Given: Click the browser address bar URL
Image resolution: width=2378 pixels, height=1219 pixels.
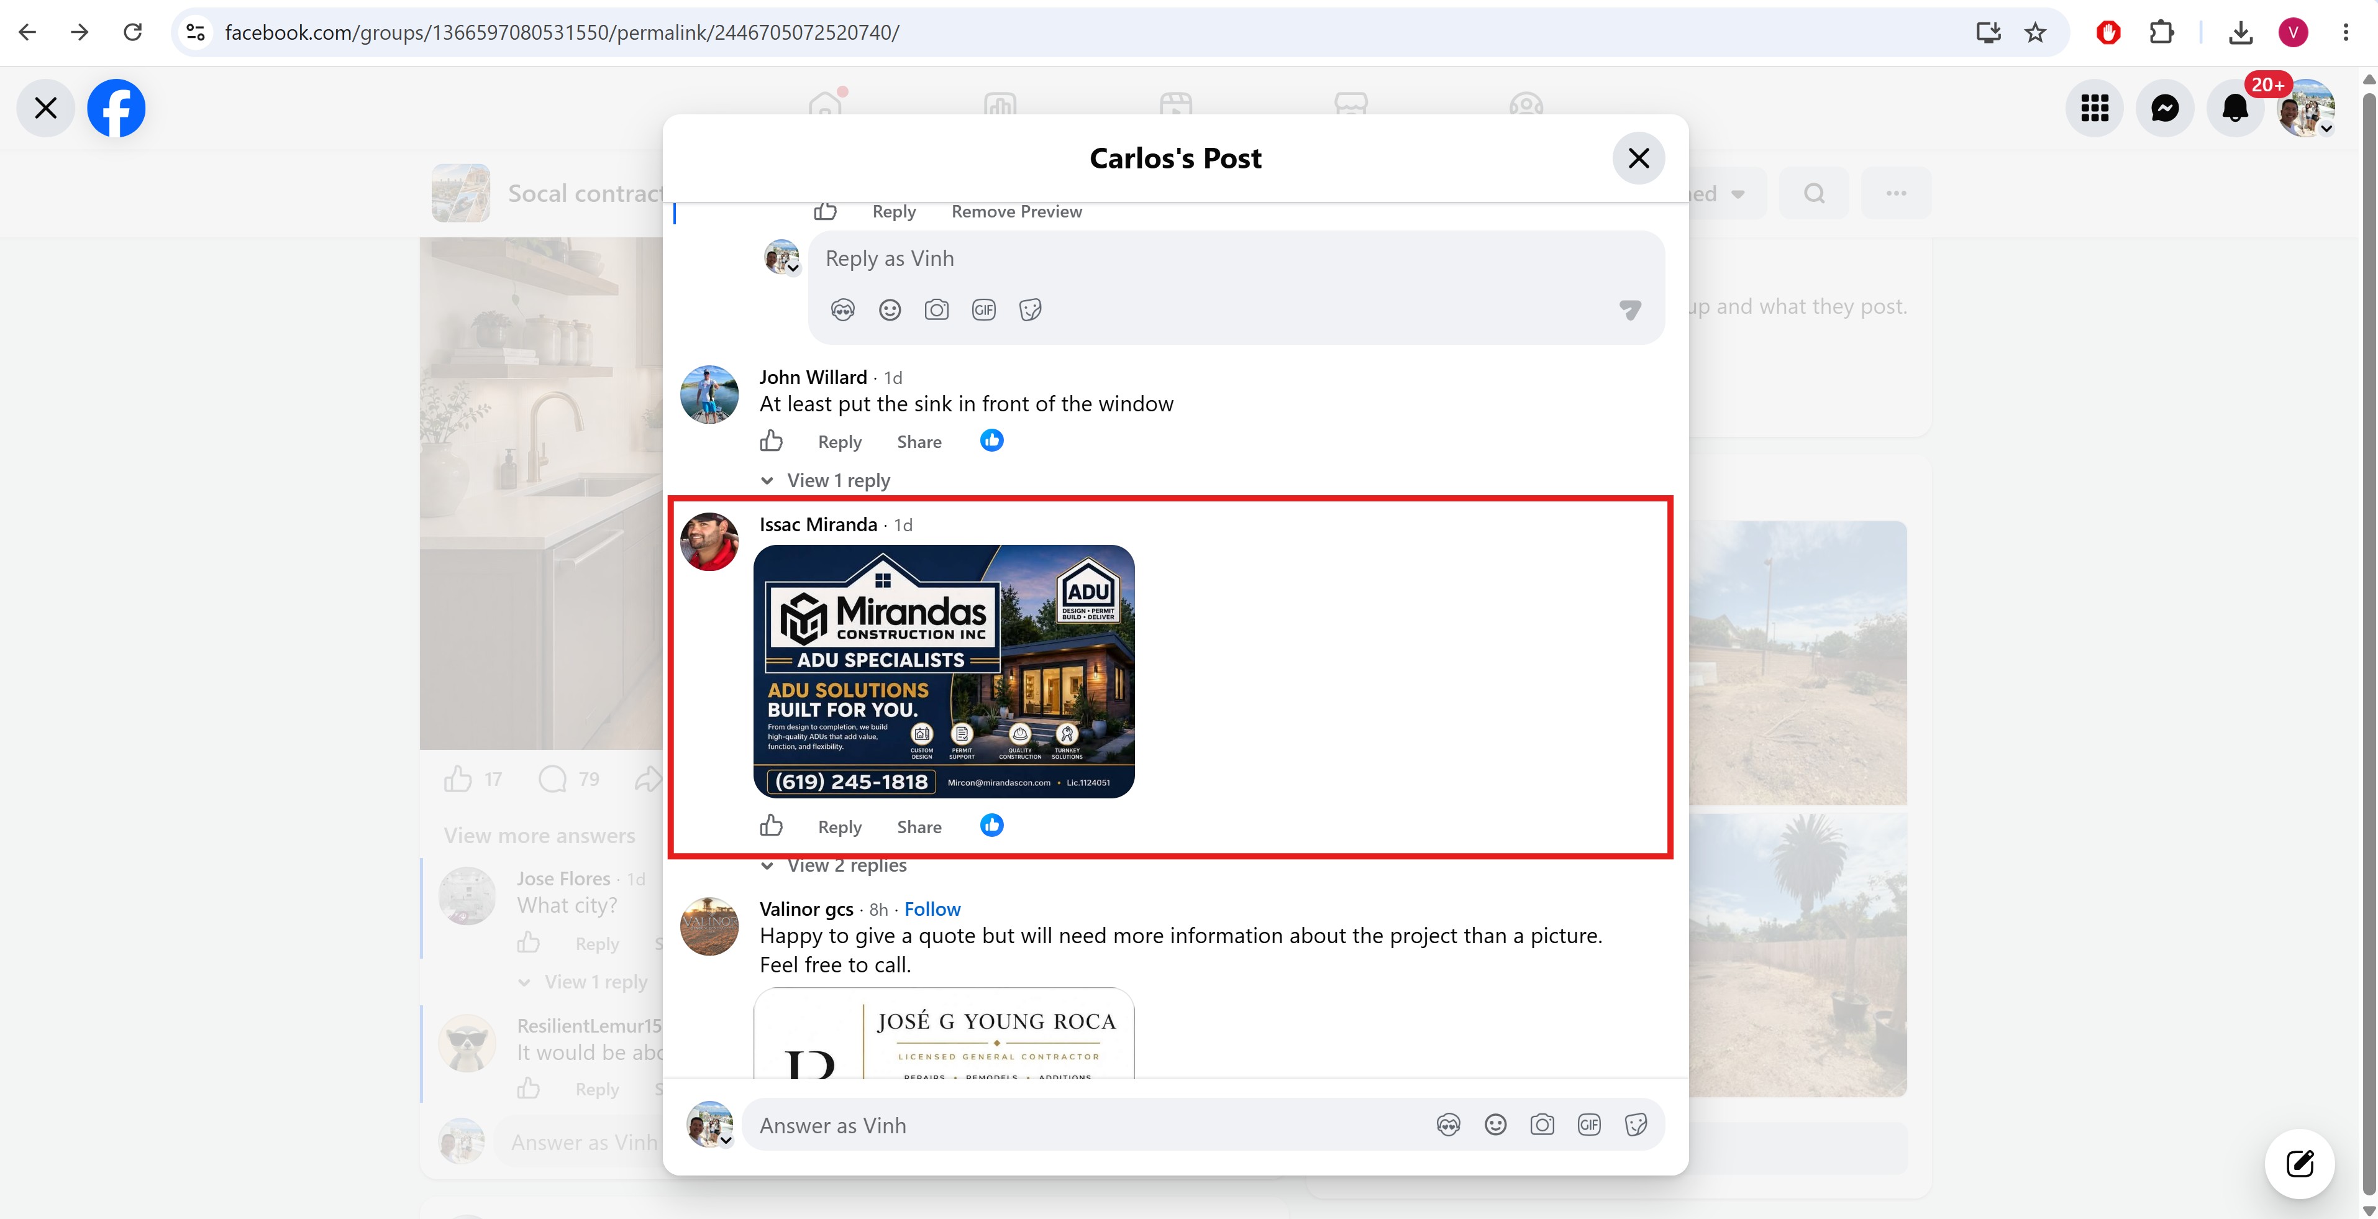Looking at the screenshot, I should [x=562, y=34].
